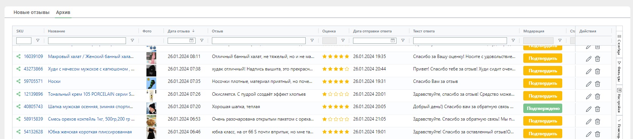Click share icon next to SKU 12139896
Screen dimensions: 633x139
point(18,94)
